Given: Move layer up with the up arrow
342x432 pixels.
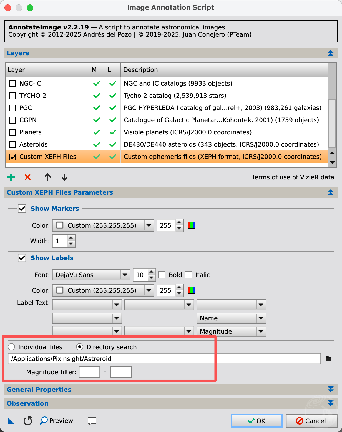Looking at the screenshot, I should pyautogui.click(x=47, y=177).
